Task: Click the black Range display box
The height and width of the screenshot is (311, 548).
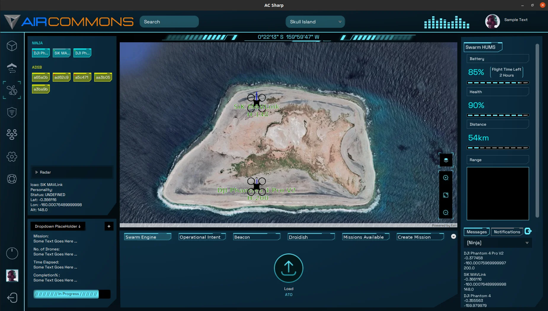Action: pyautogui.click(x=498, y=194)
